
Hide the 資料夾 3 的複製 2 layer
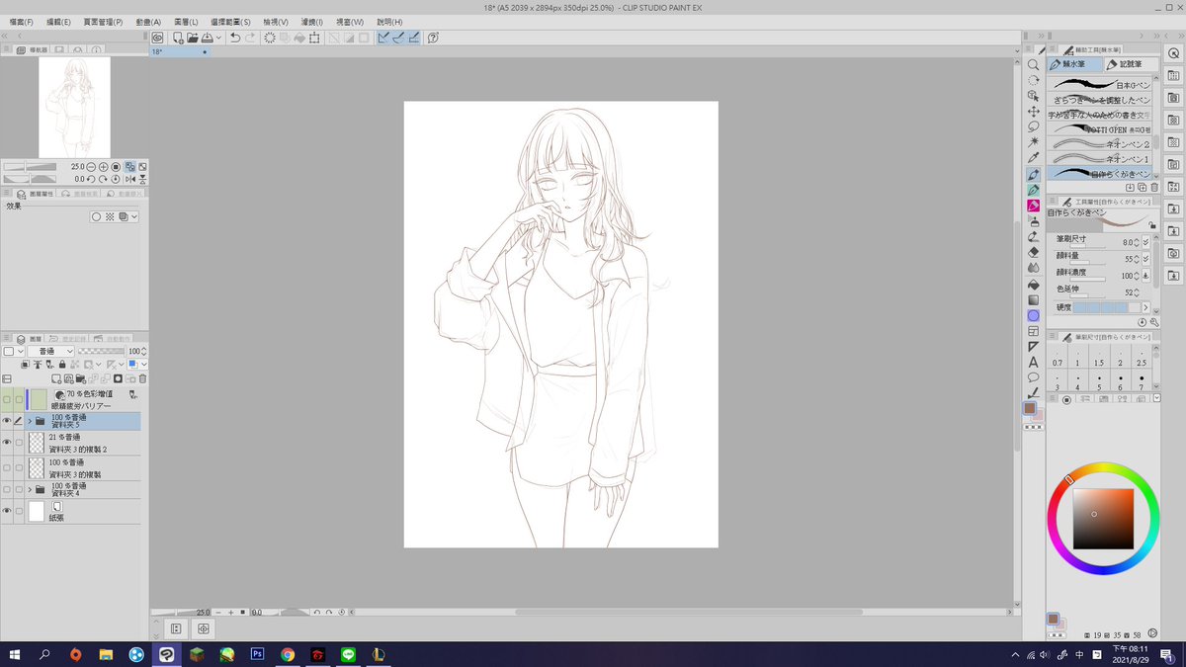(x=7, y=442)
